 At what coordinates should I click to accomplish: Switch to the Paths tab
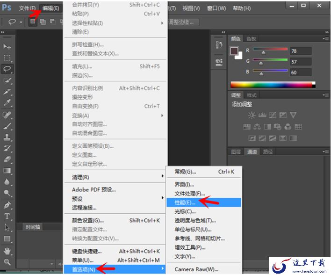(x=267, y=152)
